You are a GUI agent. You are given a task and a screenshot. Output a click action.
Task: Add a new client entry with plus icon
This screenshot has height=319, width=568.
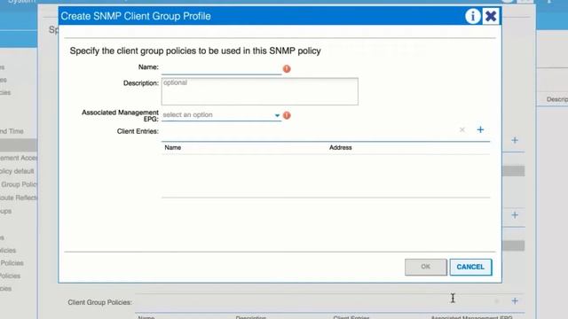click(480, 129)
